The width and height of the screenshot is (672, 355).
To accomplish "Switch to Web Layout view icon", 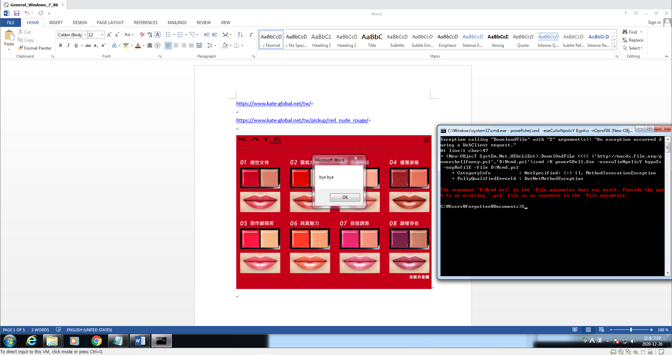I will [601, 330].
